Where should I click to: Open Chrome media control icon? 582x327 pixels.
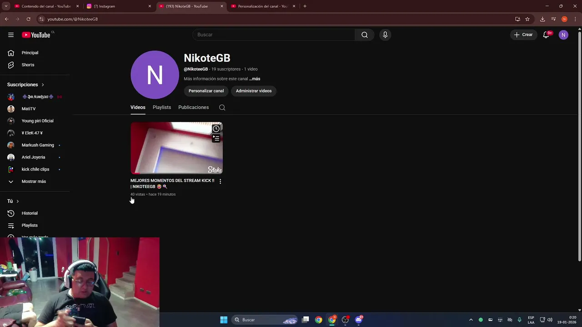coord(553,19)
